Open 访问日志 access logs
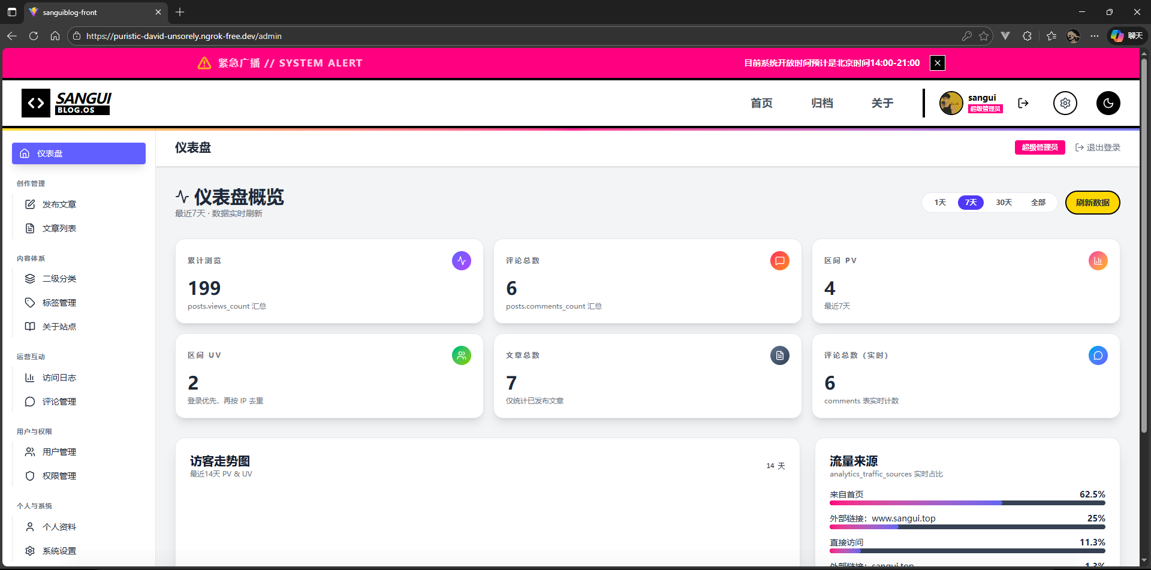1151x570 pixels. pyautogui.click(x=59, y=378)
